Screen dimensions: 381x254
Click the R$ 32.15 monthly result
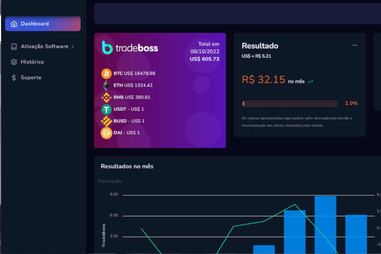tap(264, 80)
